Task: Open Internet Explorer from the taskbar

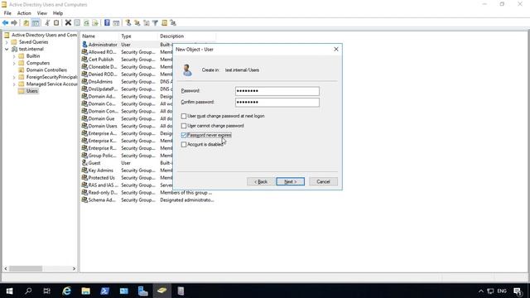Action: click(66, 291)
